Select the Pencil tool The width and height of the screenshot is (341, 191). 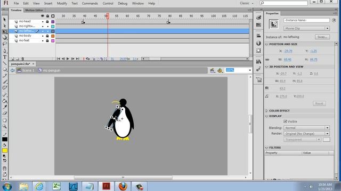[x=5, y=75]
